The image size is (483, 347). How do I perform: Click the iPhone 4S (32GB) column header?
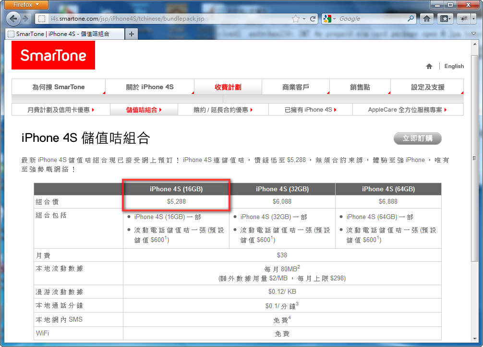click(x=282, y=189)
